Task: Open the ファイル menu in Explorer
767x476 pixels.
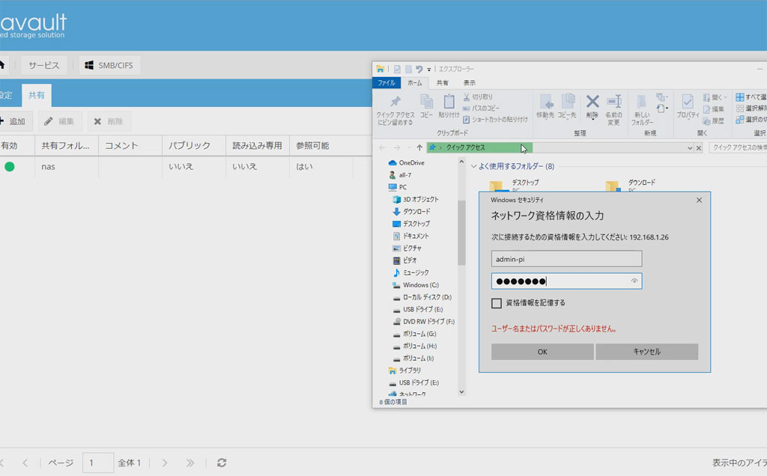Action: click(386, 83)
